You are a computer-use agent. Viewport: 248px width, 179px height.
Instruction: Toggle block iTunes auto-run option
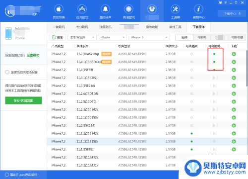(x=7, y=175)
